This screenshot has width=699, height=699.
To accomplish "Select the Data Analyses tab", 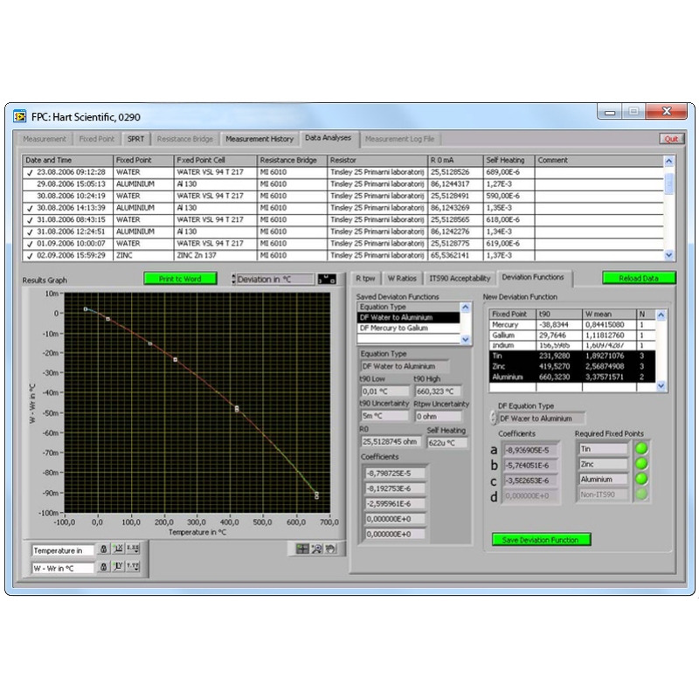I will coord(329,138).
